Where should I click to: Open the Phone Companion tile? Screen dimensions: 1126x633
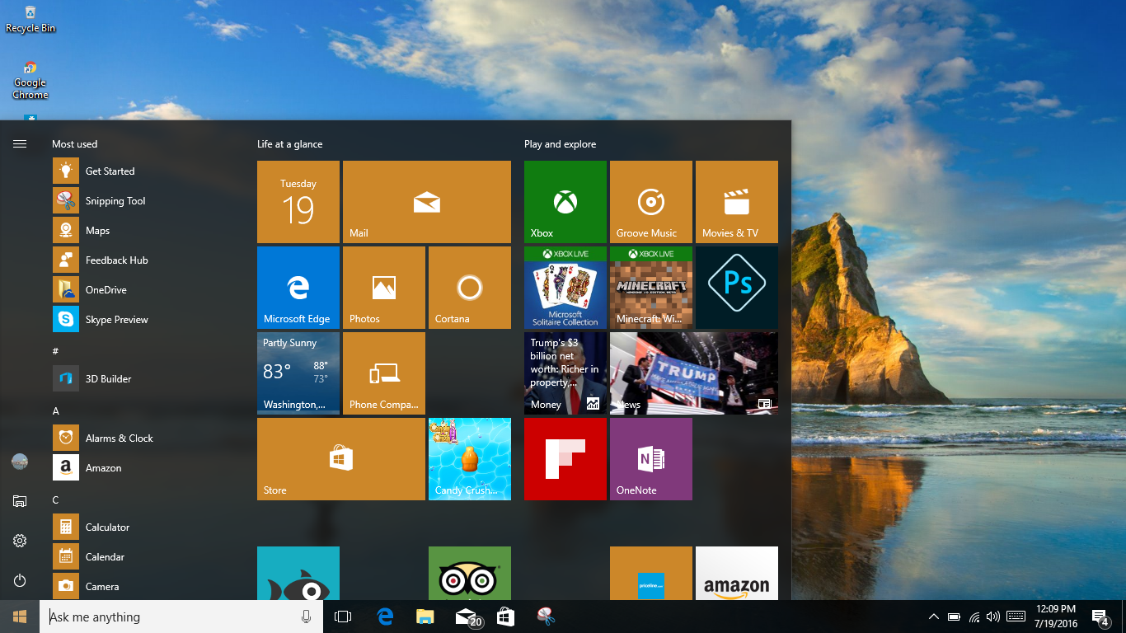(384, 373)
